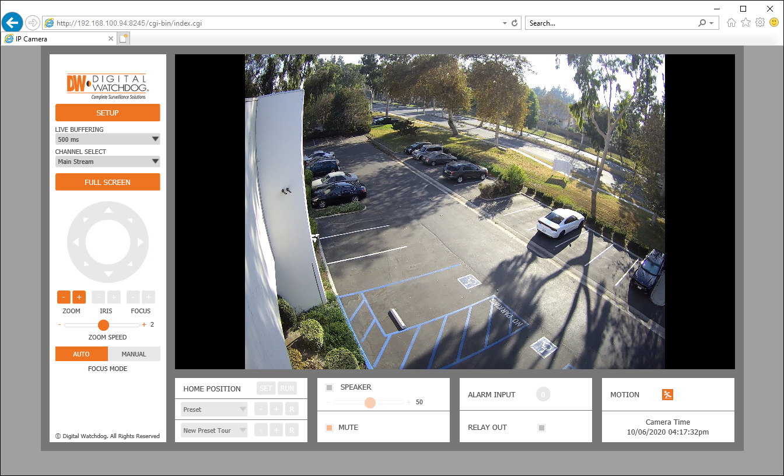The width and height of the screenshot is (784, 476).
Task: Expand the Channel Select Main Stream dropdown
Action: [x=107, y=162]
